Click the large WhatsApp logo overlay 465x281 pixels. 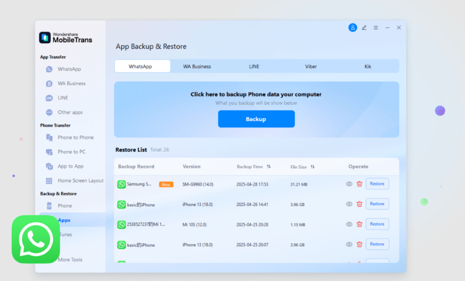pos(36,239)
